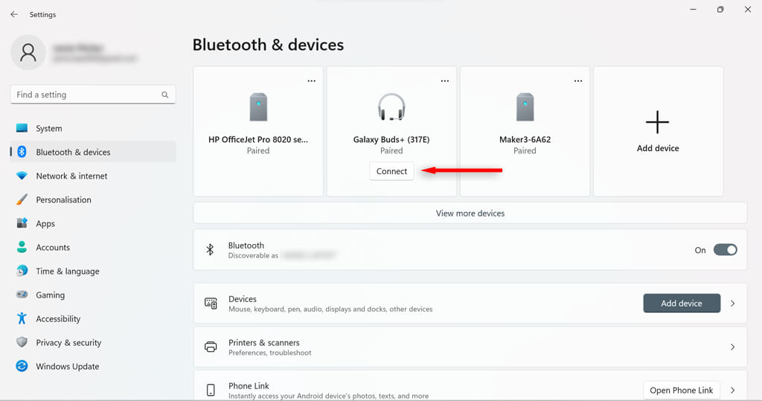Click the search magnifier icon

(165, 95)
